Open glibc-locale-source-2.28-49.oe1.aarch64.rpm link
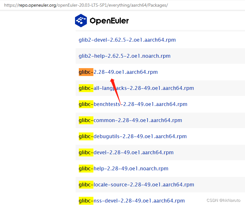This screenshot has width=245, height=205. [136, 185]
